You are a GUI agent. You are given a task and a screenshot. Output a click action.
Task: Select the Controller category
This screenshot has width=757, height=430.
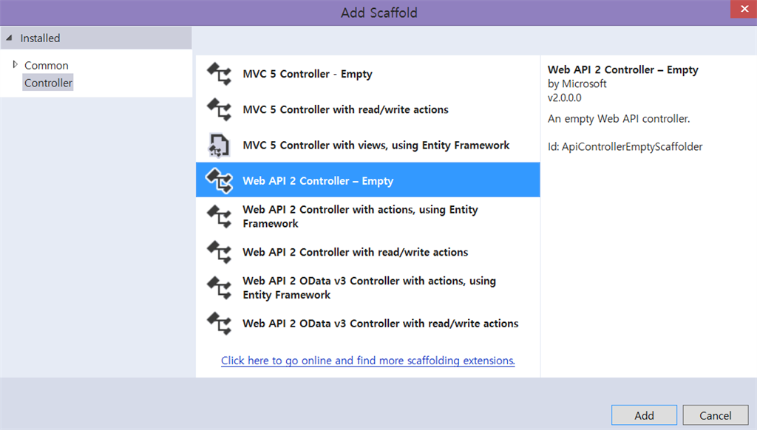(x=48, y=83)
